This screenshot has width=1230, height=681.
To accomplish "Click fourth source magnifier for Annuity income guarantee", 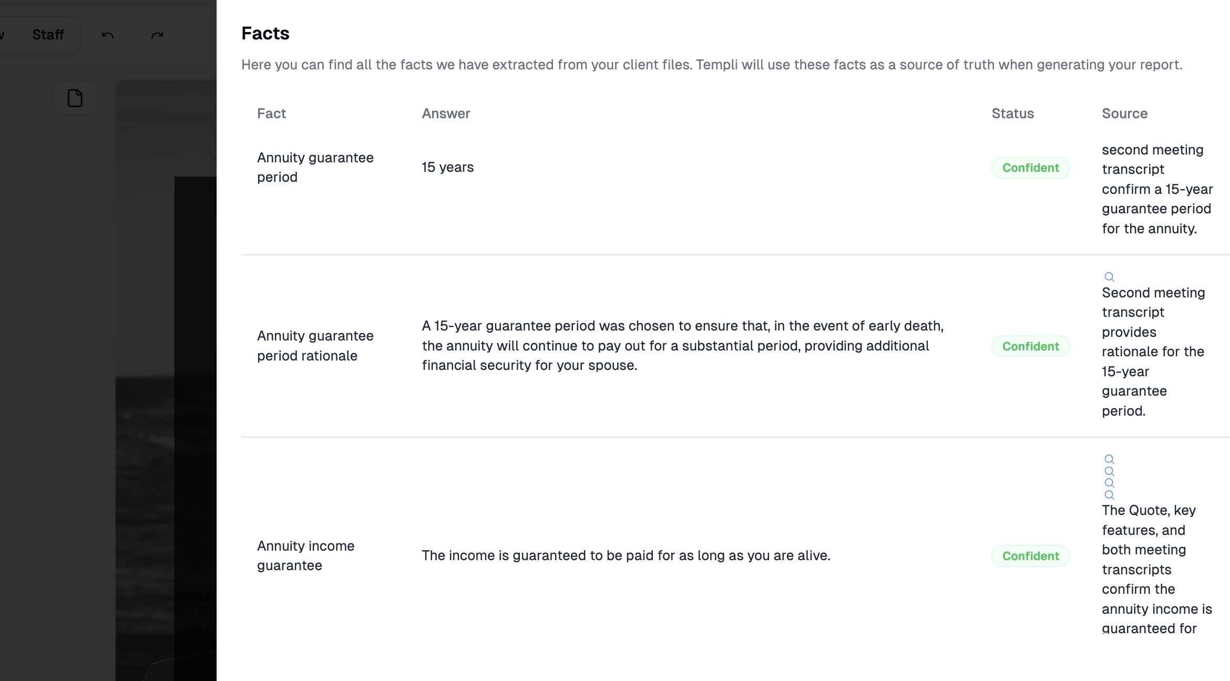I will pos(1109,495).
